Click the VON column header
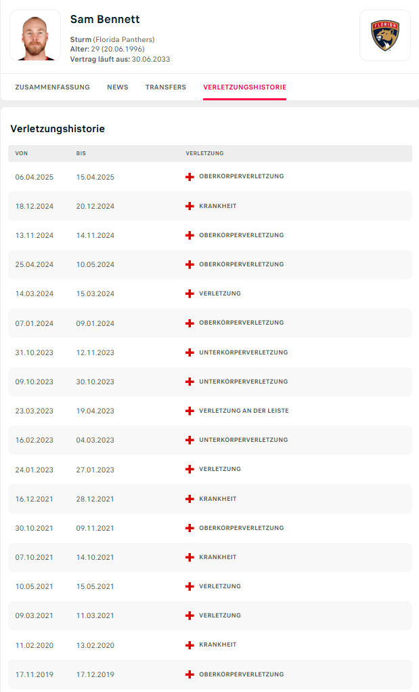 [x=22, y=153]
